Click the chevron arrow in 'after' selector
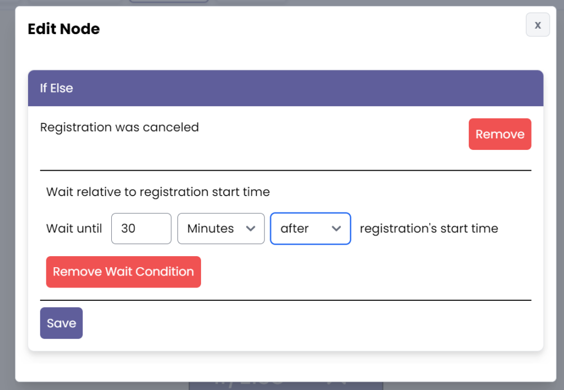Screen dimensions: 564x390 coord(337,229)
